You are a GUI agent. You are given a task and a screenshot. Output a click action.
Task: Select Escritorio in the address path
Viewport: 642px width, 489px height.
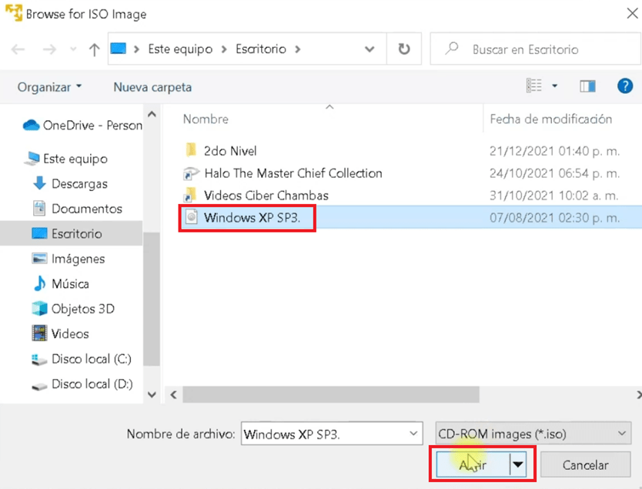[x=261, y=49]
